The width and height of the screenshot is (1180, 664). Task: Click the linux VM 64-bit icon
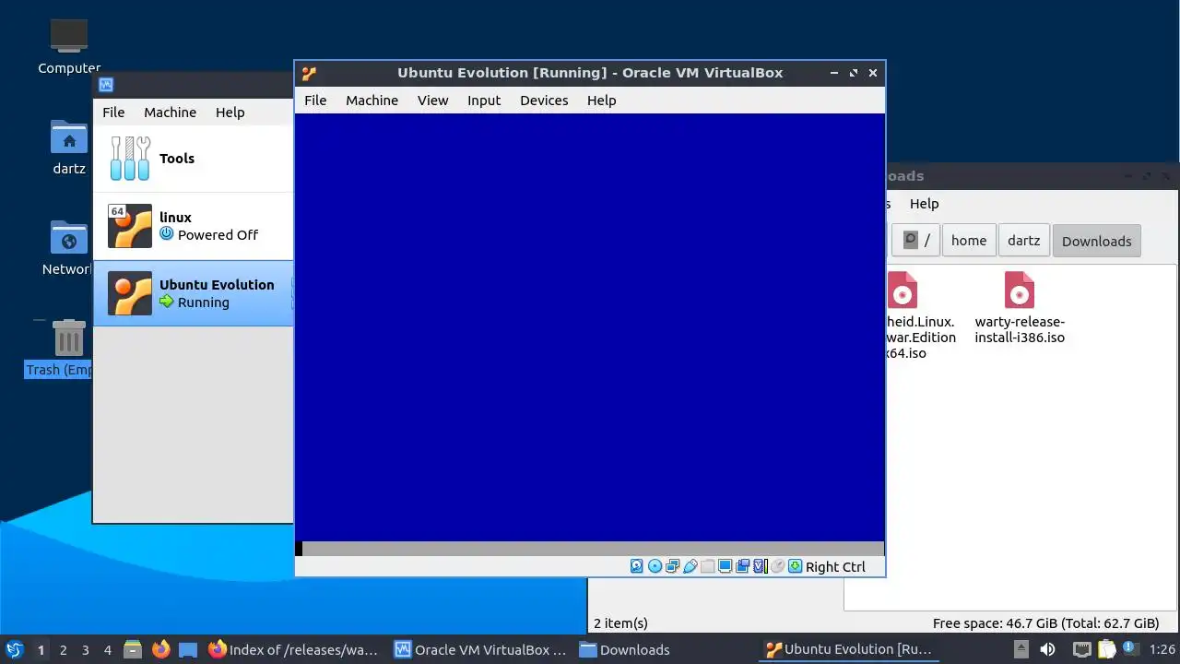coord(130,226)
